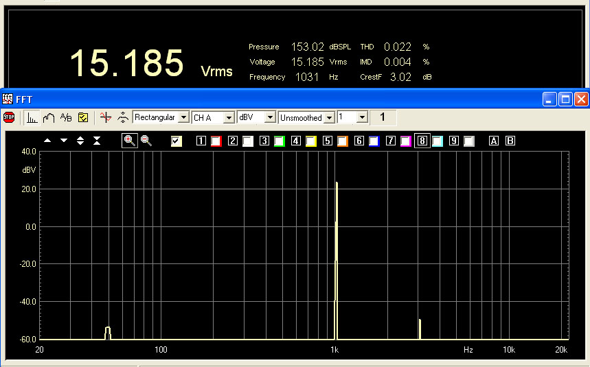Click the zoom out magnifier
Viewport: 590px width, 367px height.
146,141
